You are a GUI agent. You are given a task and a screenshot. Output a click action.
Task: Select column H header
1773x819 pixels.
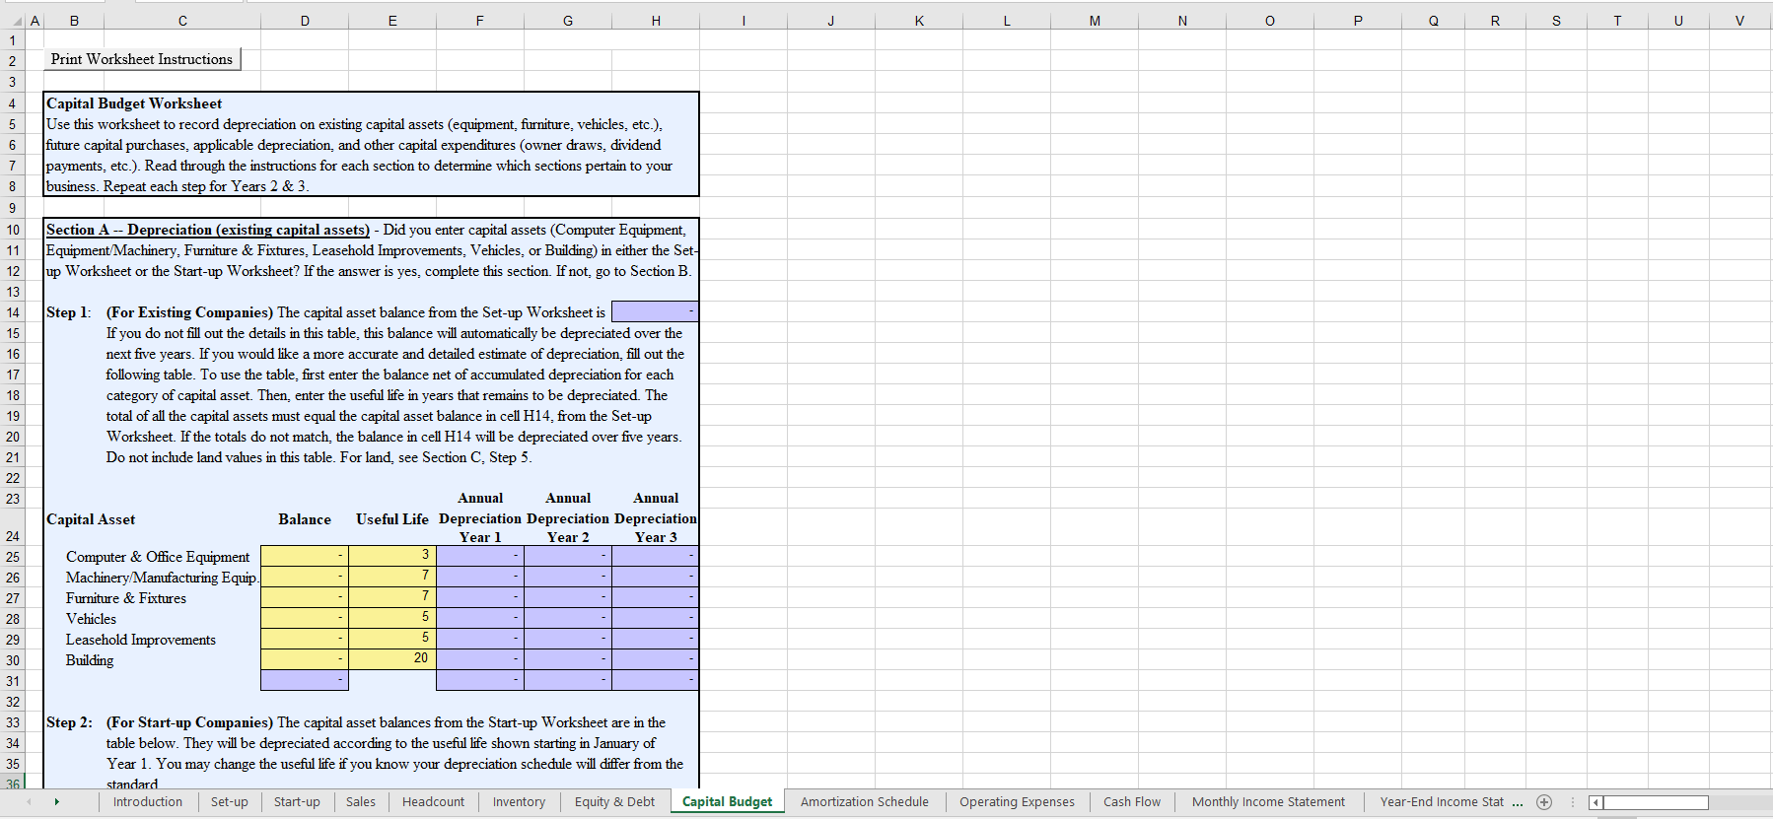[x=656, y=21]
